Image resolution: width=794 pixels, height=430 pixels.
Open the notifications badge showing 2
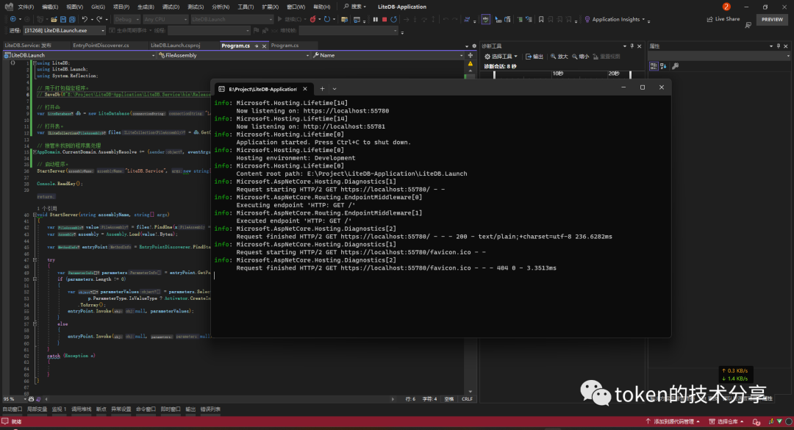pyautogui.click(x=726, y=7)
